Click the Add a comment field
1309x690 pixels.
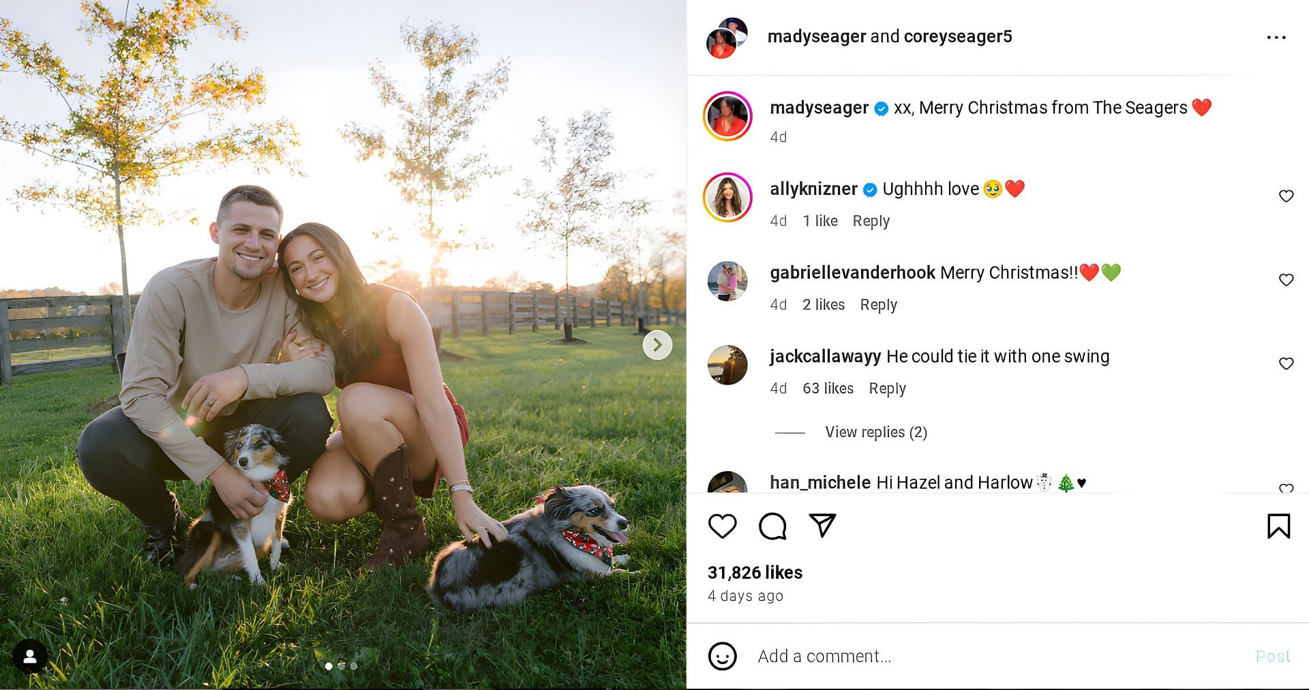954,656
